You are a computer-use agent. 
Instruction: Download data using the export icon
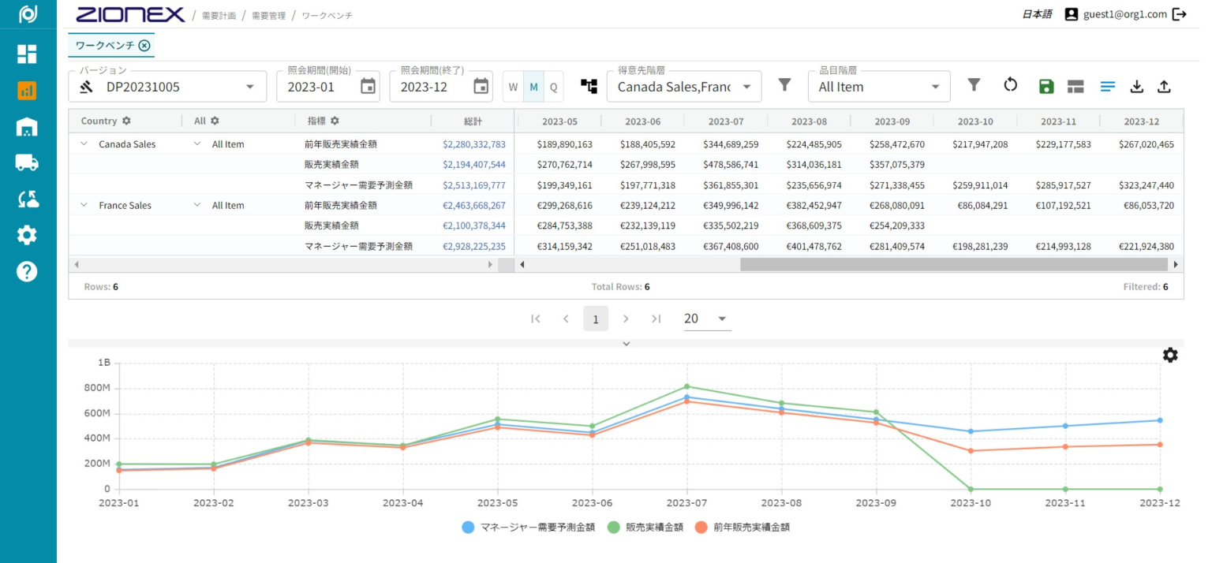point(1137,85)
